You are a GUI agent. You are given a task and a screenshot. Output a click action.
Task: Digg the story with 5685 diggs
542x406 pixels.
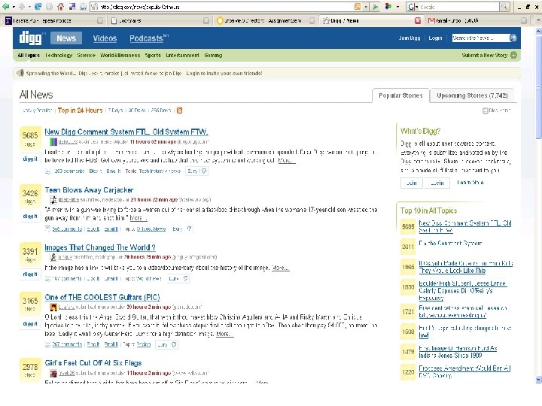(x=30, y=159)
